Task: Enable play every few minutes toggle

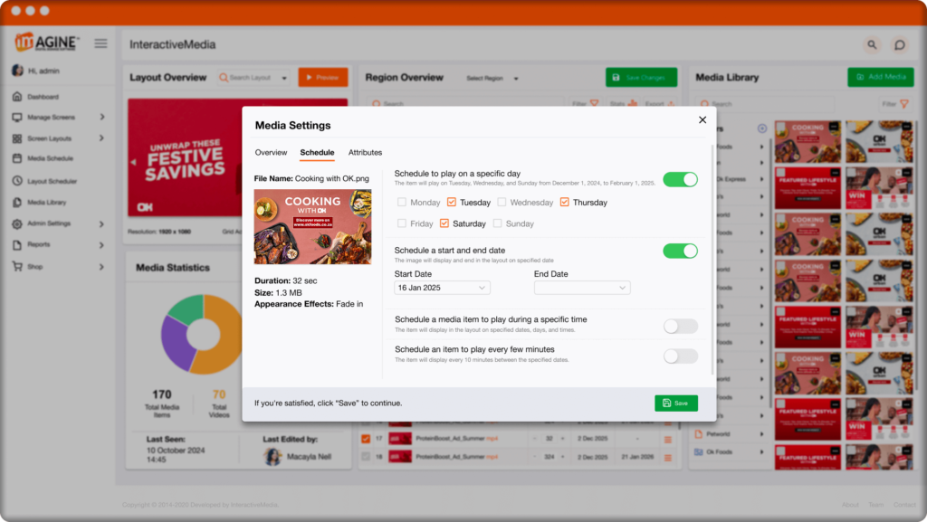Action: point(680,356)
